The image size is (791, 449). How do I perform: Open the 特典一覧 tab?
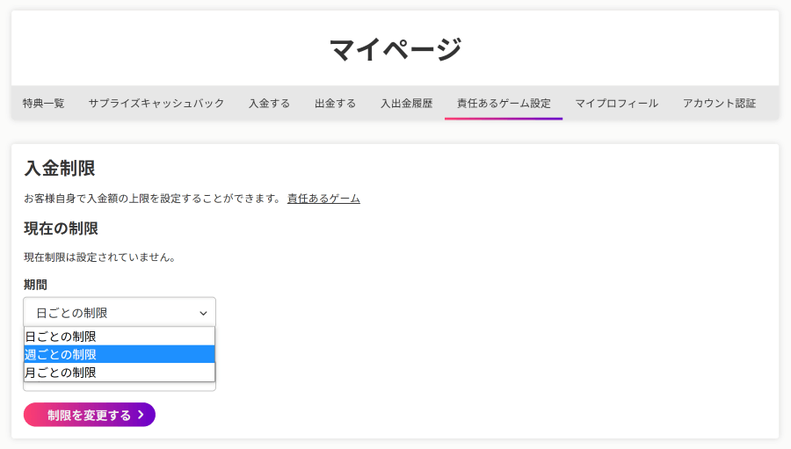pos(43,104)
